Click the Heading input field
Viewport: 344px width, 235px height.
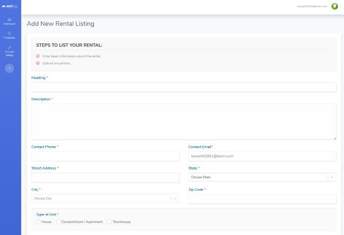click(184, 87)
